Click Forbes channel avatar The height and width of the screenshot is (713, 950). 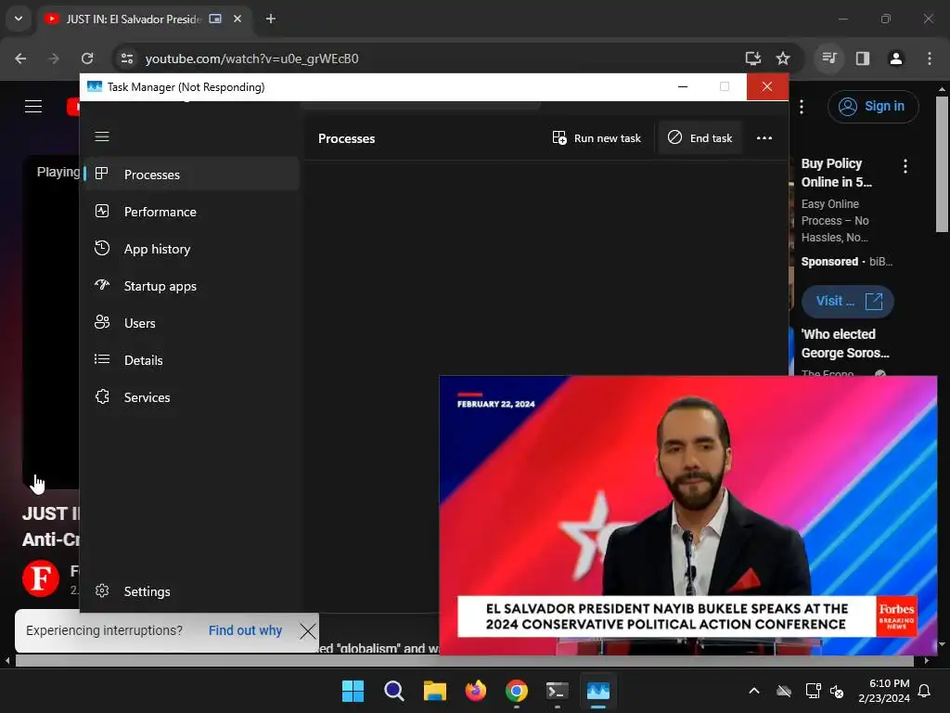click(x=41, y=577)
